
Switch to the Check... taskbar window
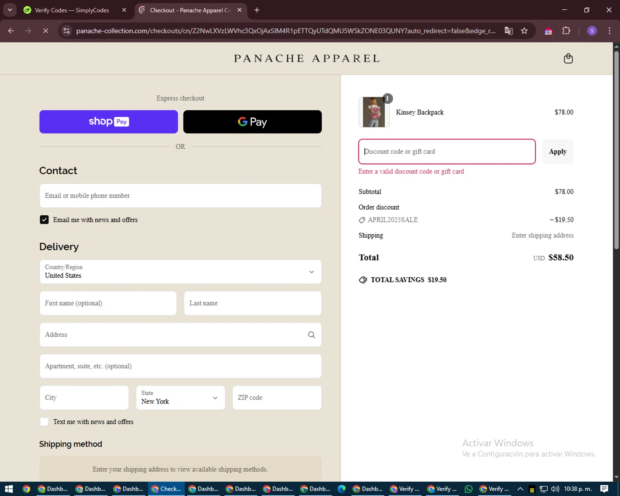[x=166, y=489]
